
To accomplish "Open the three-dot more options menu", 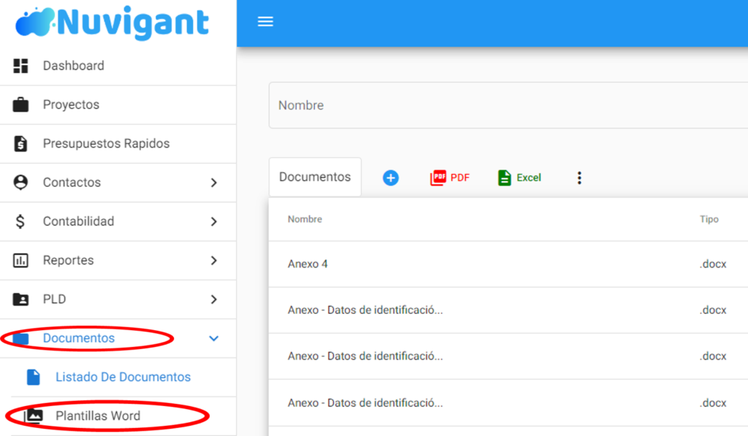I will click(579, 178).
